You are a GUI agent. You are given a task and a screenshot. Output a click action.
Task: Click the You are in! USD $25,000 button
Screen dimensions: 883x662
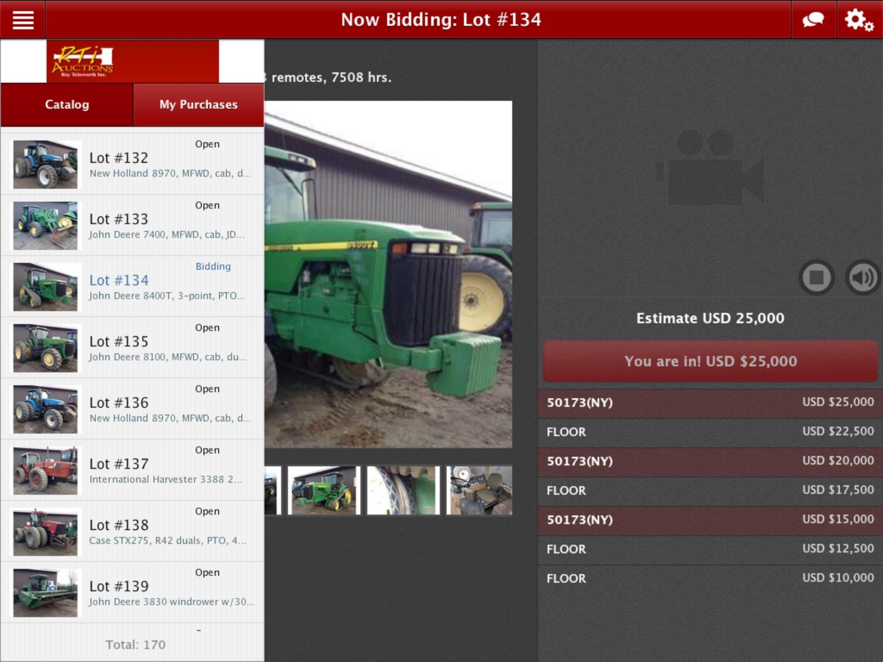pos(710,361)
